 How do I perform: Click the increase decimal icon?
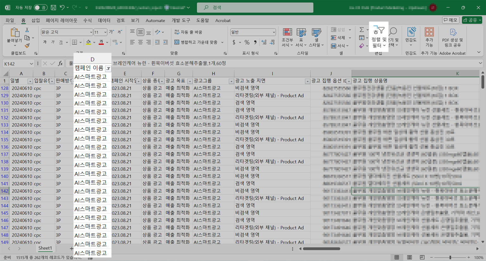(264, 42)
